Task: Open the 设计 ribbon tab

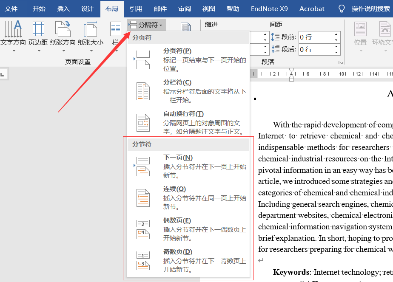Action: pyautogui.click(x=88, y=9)
